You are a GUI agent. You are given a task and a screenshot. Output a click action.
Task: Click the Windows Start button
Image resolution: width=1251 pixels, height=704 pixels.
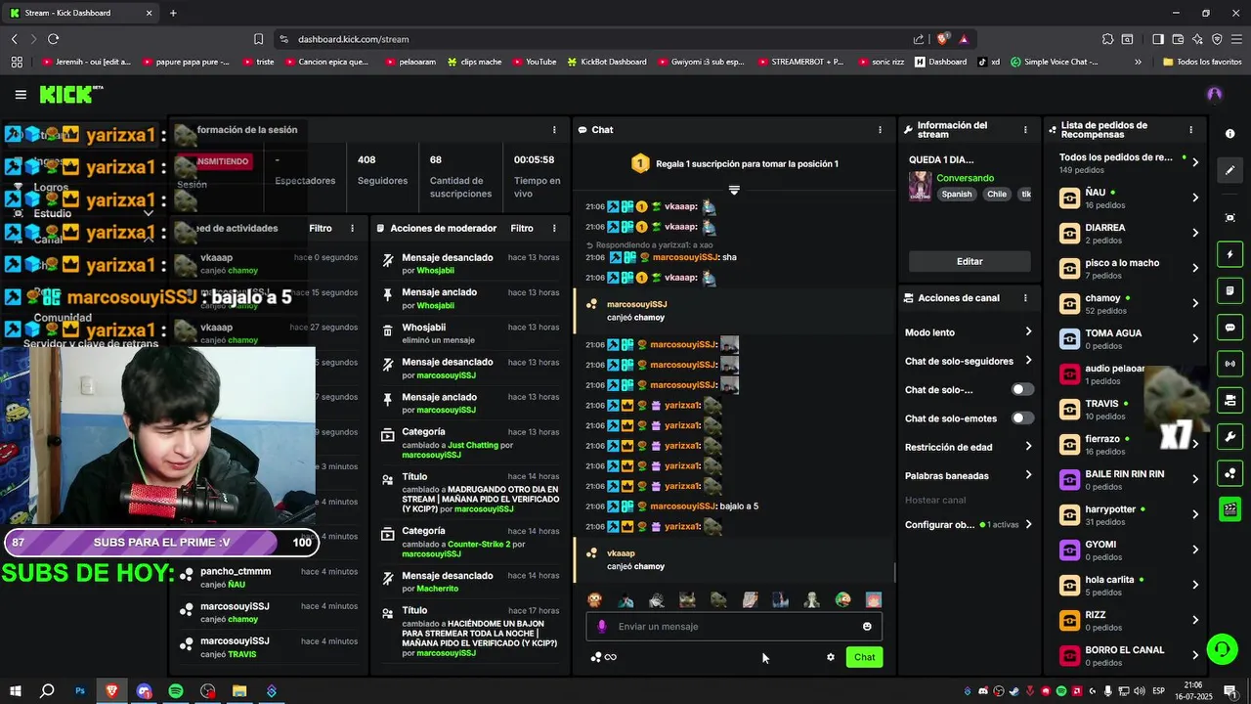pyautogui.click(x=16, y=691)
